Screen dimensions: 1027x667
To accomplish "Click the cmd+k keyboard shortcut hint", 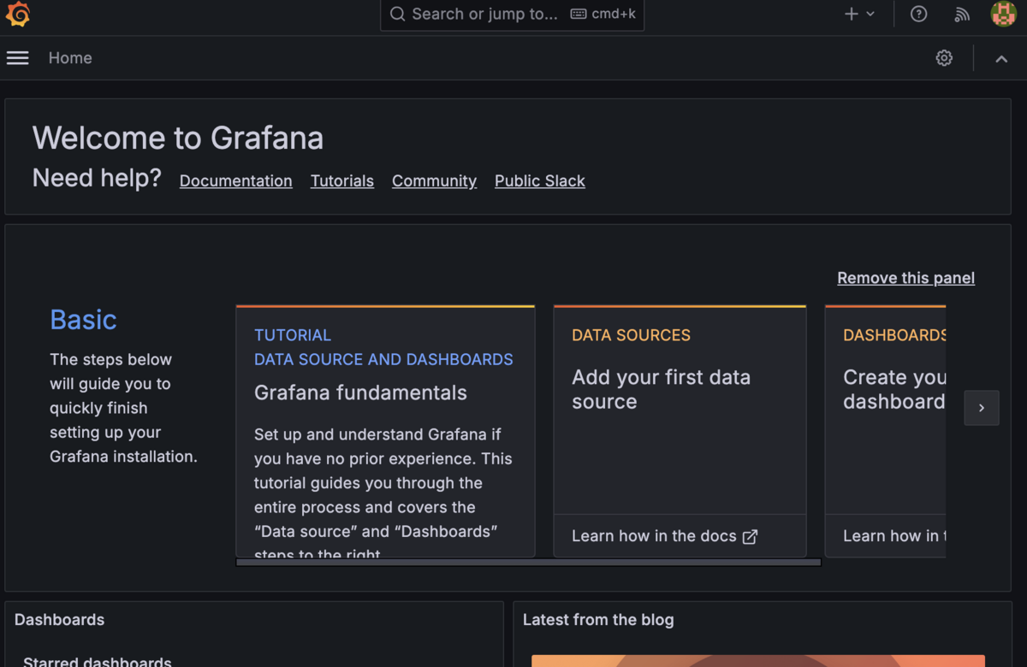I will (603, 15).
